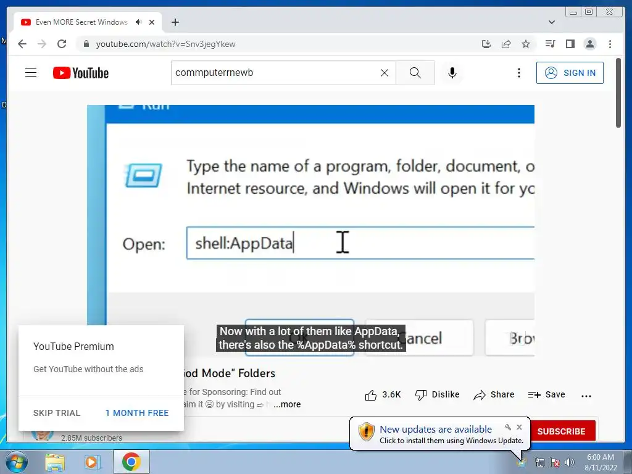632x474 pixels.
Task: Click the network tray icon
Action: (539, 462)
